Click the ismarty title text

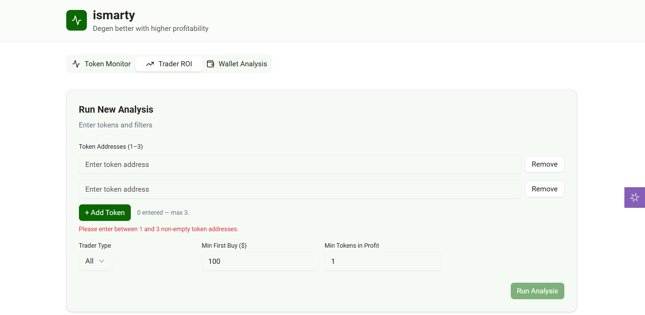click(x=114, y=15)
